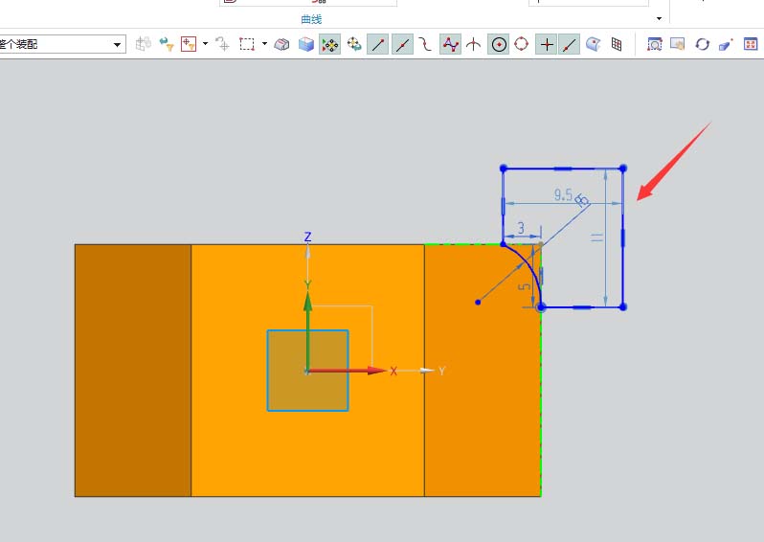Click the bounded grid snap icon
This screenshot has height=542, width=764.
click(x=617, y=44)
